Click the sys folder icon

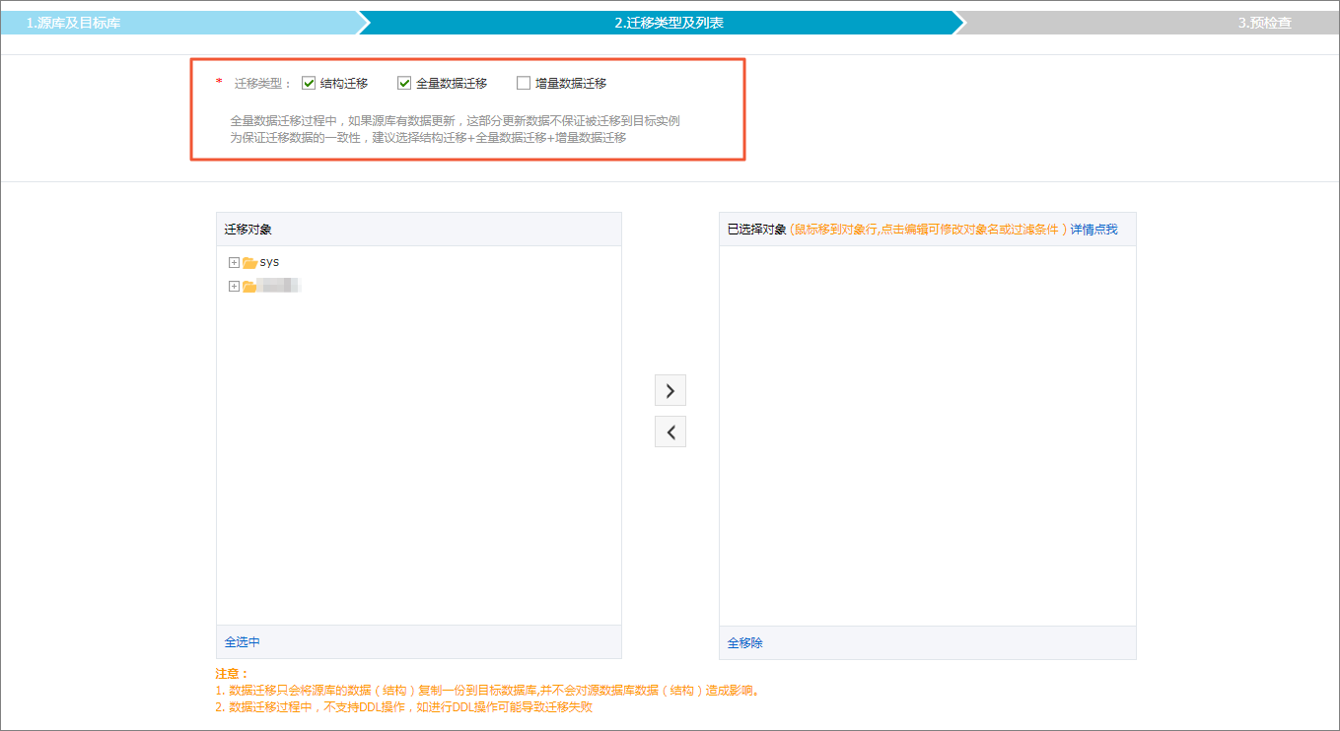pyautogui.click(x=249, y=263)
